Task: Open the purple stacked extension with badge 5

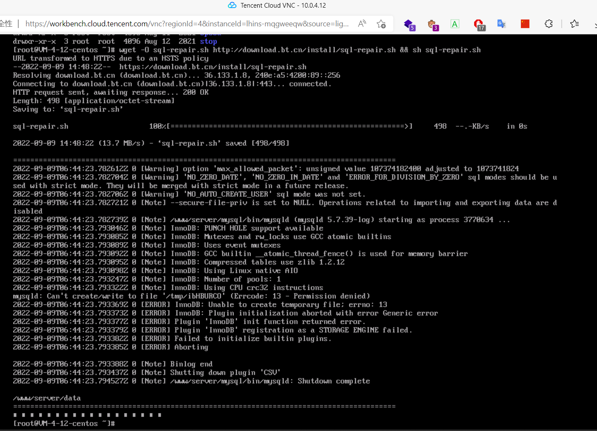Action: [409, 24]
